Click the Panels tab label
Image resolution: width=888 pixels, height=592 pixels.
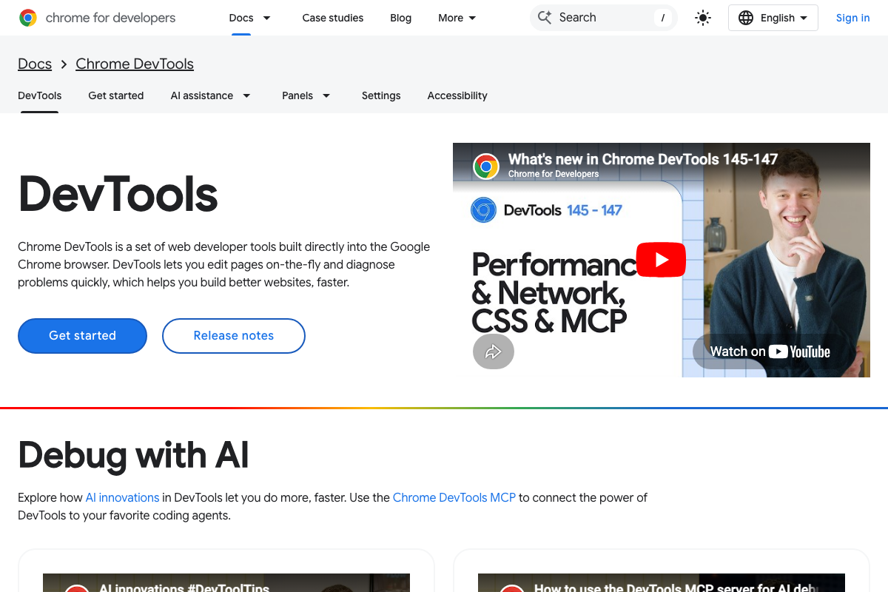(x=297, y=95)
